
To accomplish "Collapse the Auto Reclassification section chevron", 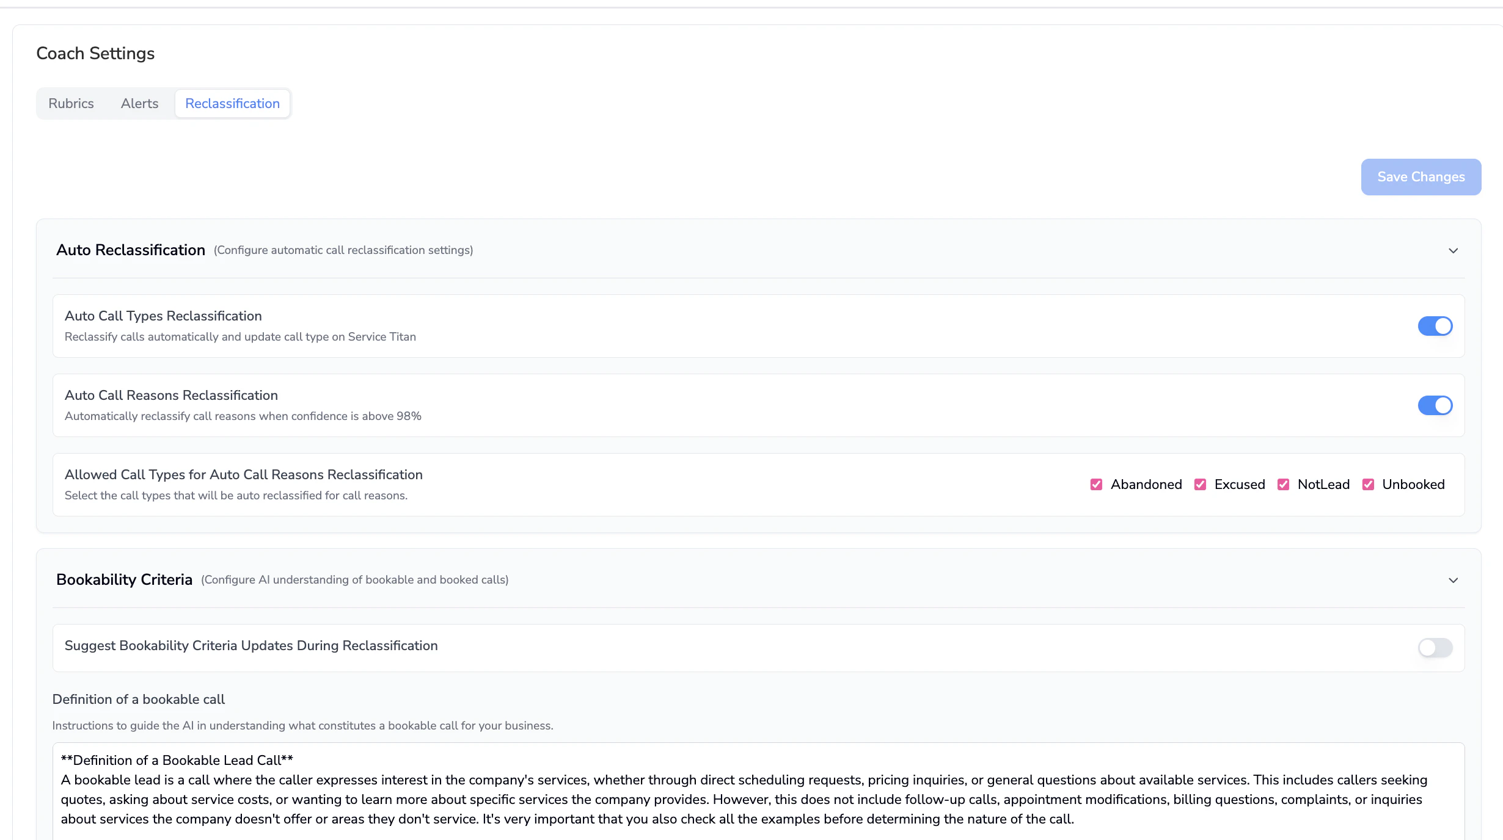I will pyautogui.click(x=1453, y=251).
